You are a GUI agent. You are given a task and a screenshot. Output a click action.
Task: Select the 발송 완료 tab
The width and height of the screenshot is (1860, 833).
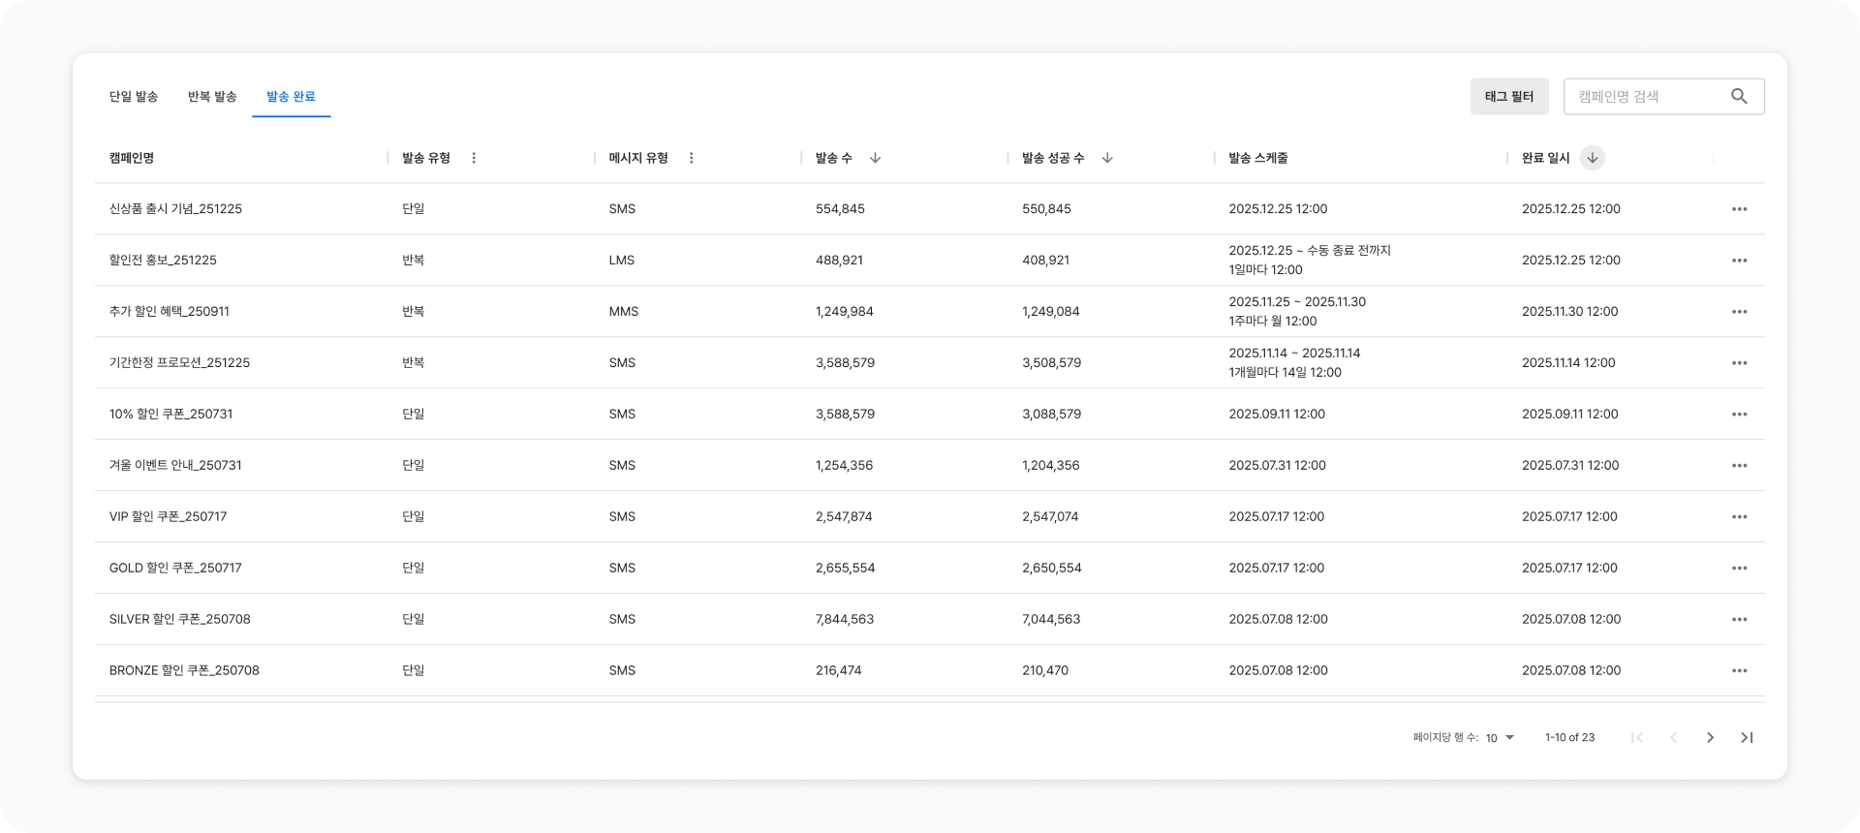point(291,97)
